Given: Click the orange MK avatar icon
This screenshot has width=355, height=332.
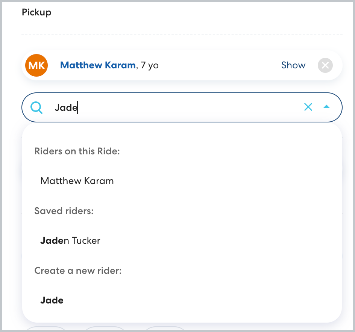Looking at the screenshot, I should point(36,65).
